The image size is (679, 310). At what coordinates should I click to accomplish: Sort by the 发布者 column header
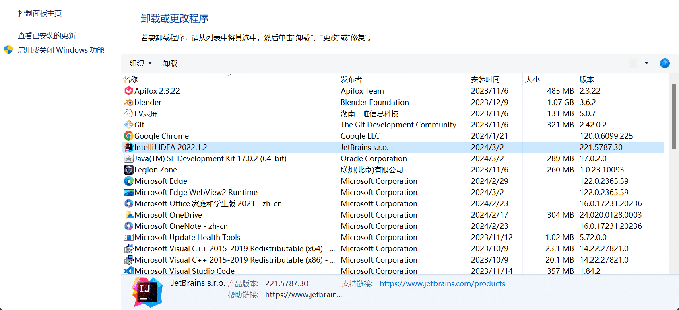[351, 80]
